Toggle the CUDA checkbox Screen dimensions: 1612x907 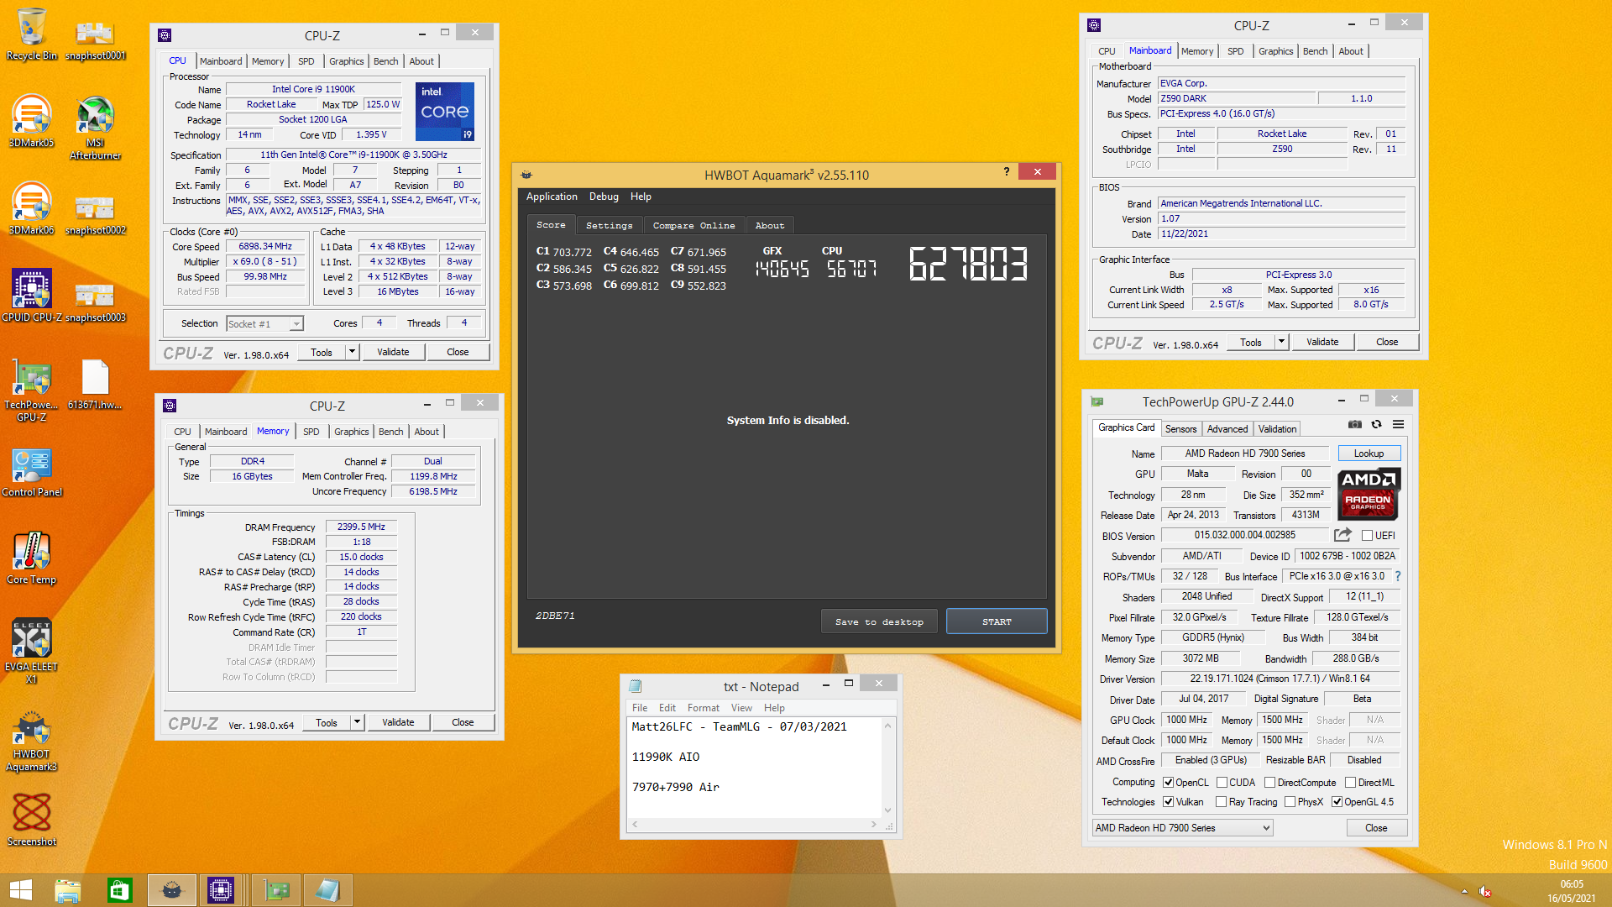[1222, 783]
